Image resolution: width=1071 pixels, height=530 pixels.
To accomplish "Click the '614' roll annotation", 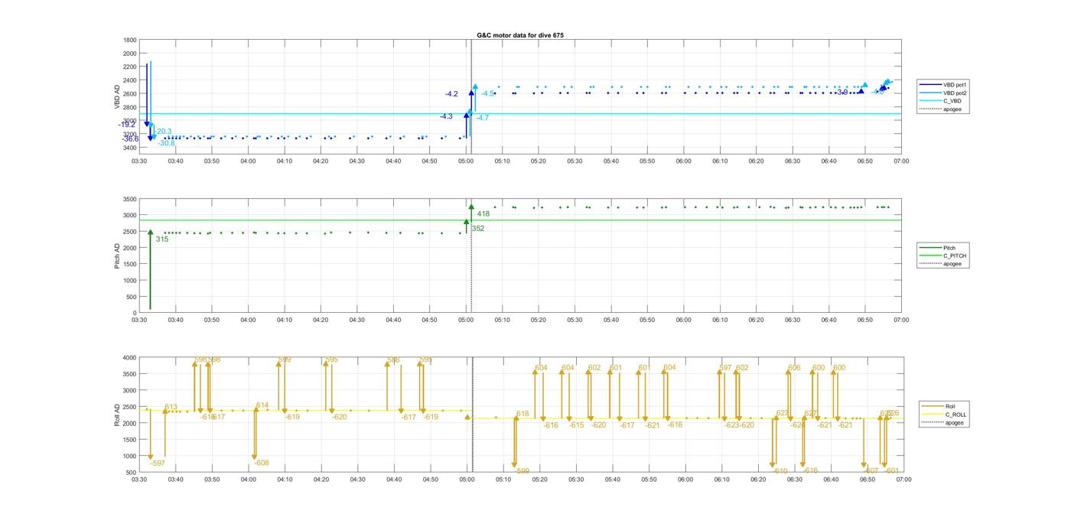I will click(262, 405).
